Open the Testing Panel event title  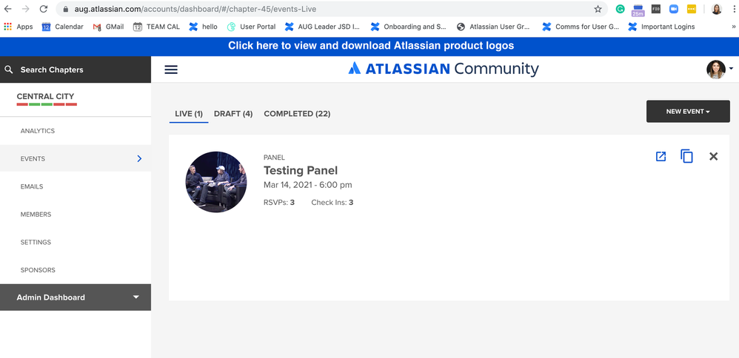301,171
